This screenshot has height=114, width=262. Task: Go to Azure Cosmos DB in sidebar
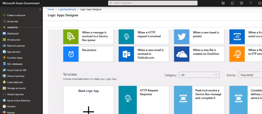pyautogui.click(x=16, y=70)
